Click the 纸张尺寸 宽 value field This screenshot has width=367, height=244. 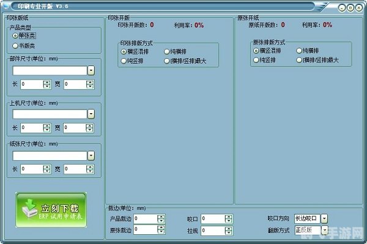coord(75,169)
